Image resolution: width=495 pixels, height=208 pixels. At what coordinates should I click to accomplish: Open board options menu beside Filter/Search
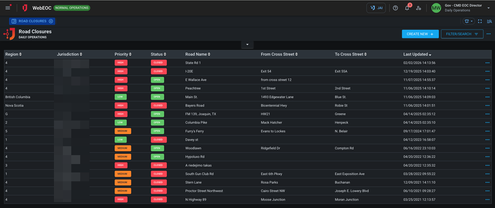(x=489, y=34)
